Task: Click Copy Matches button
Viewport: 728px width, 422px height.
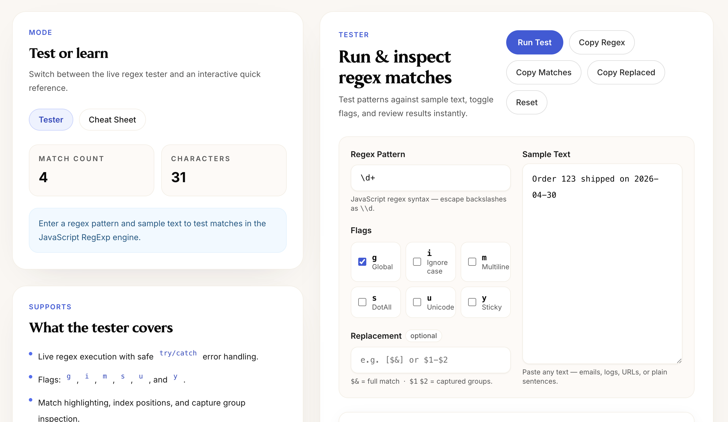Action: [544, 72]
